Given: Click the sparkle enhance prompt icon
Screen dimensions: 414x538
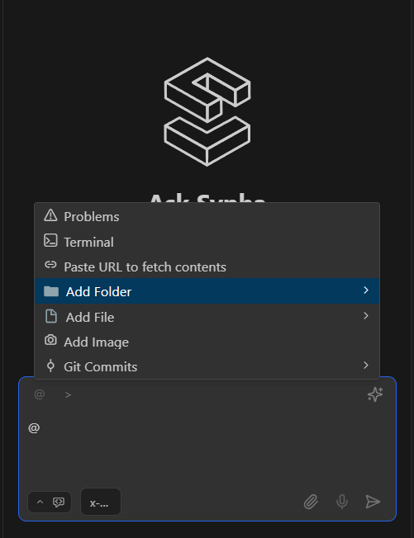Looking at the screenshot, I should (x=375, y=394).
